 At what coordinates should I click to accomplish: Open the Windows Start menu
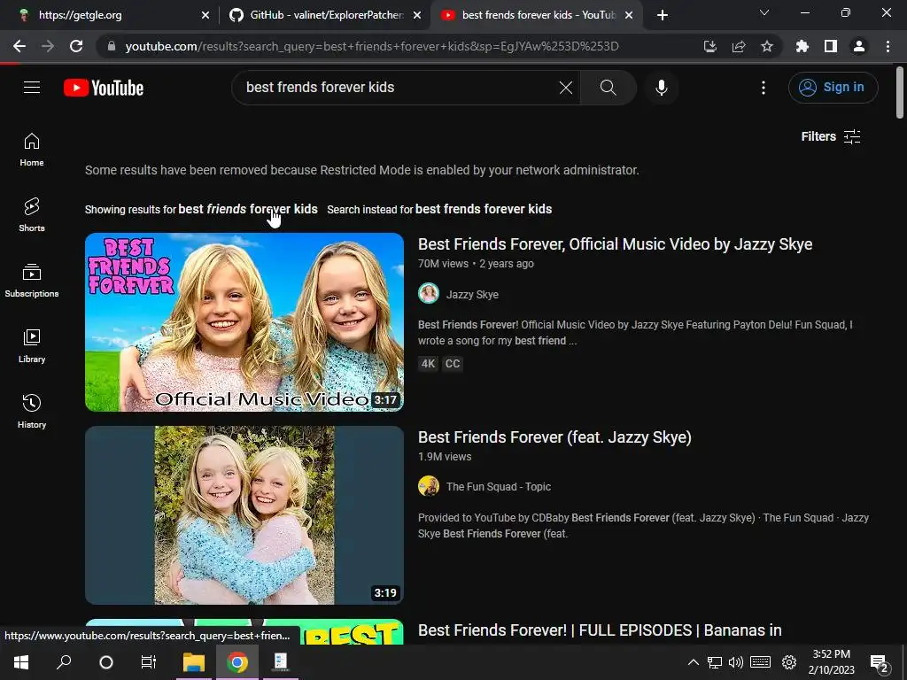21,662
